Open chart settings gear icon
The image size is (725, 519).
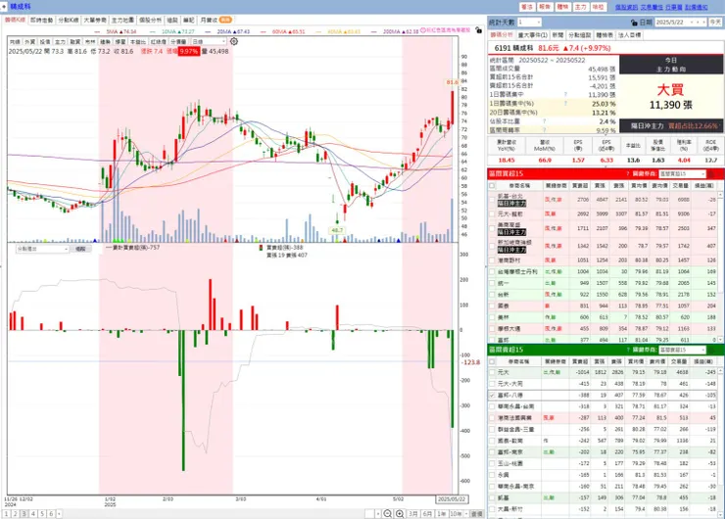tap(234, 41)
